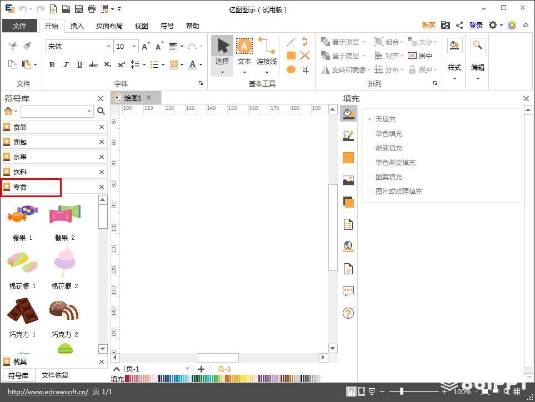Expand the font size dropdown

coord(134,47)
